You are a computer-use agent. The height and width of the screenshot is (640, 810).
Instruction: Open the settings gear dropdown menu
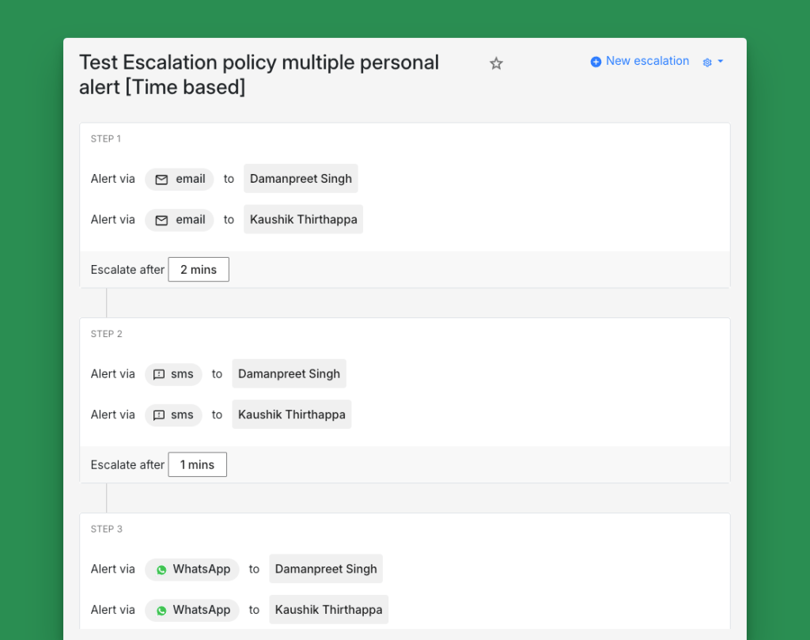pyautogui.click(x=708, y=62)
